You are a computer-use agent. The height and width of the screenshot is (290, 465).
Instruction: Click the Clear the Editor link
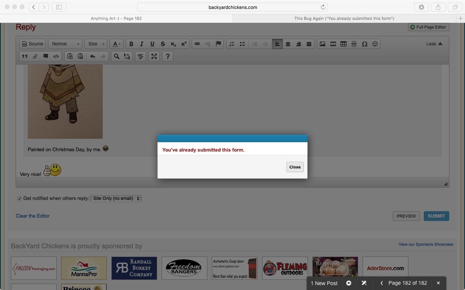coord(33,216)
